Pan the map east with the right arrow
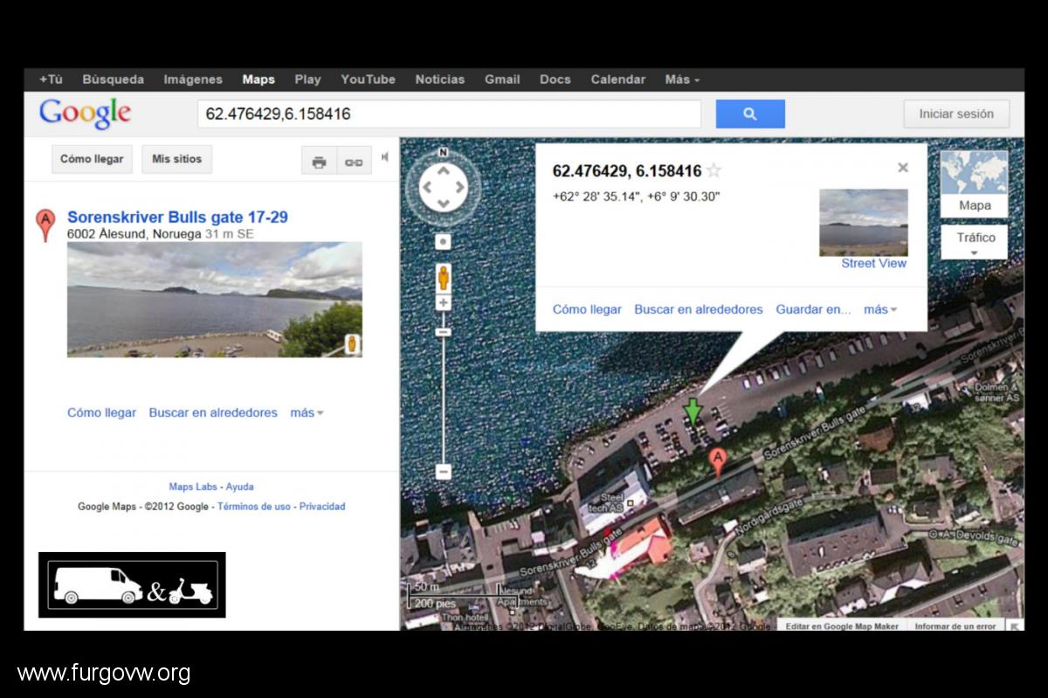 point(461,187)
